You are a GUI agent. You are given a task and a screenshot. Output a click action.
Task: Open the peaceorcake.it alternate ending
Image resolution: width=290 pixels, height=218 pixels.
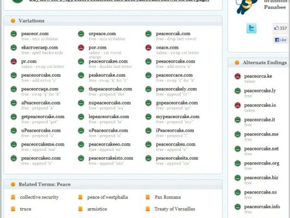pos(260,120)
